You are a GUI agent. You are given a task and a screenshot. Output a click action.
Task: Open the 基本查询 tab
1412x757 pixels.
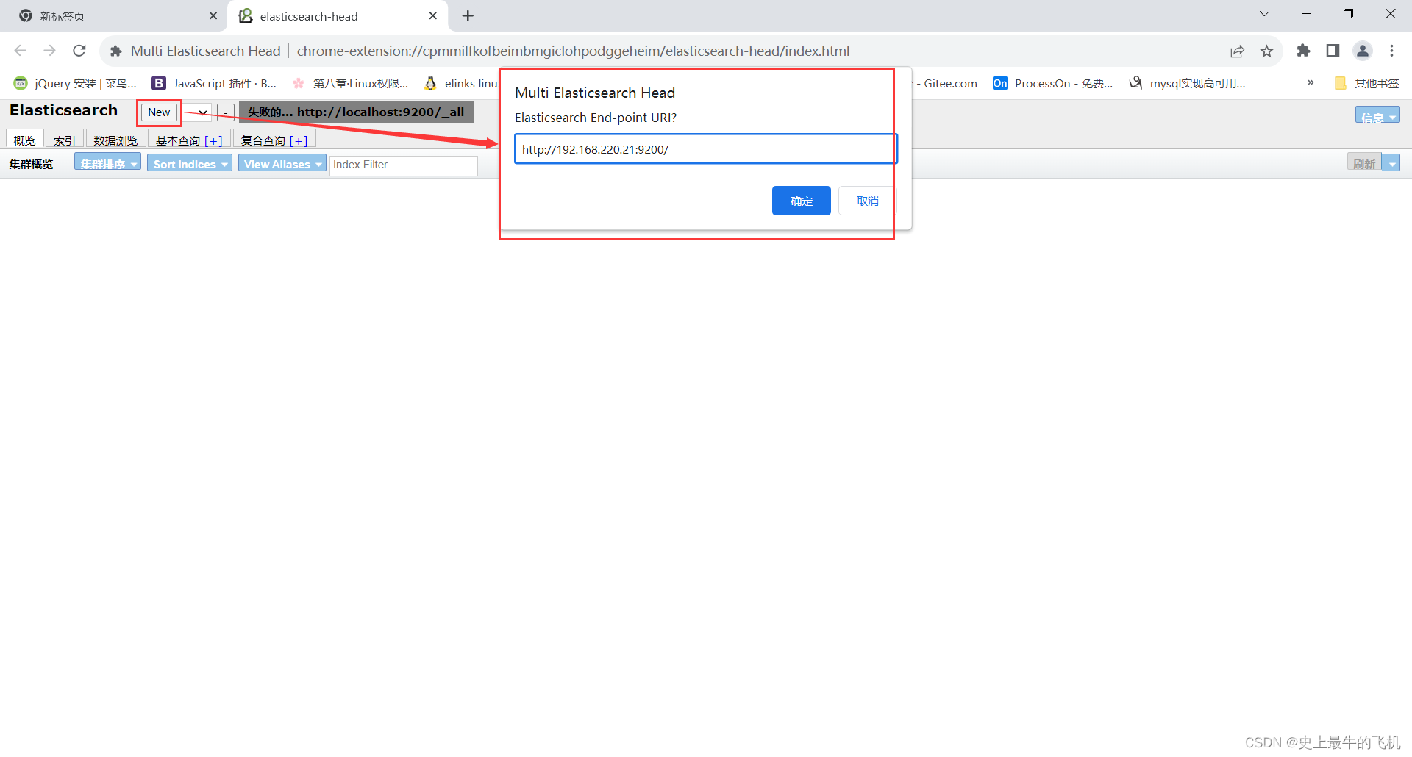[x=178, y=140]
